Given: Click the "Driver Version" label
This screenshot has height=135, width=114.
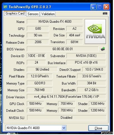Looking at the screenshot, I should tap(15, 97).
